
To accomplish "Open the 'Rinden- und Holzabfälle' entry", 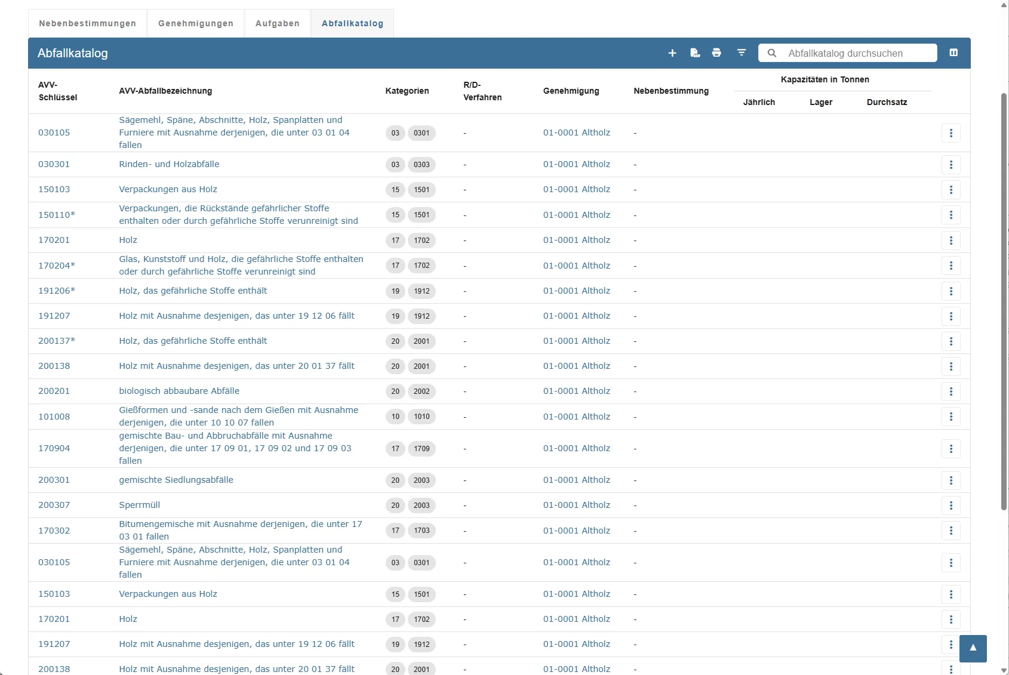I will tap(169, 164).
